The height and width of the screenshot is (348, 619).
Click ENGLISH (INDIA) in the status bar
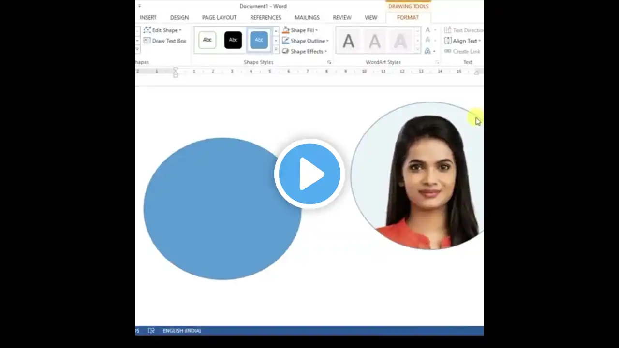tap(181, 331)
